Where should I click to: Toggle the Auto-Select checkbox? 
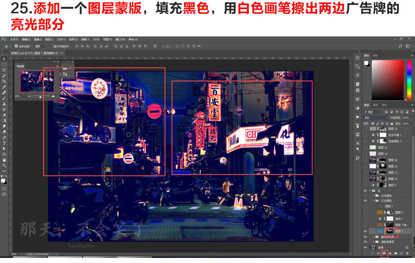[x=16, y=46]
